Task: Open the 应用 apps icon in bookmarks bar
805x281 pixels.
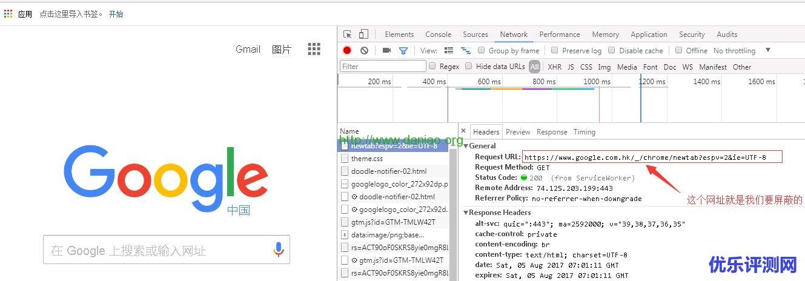Action: 8,13
